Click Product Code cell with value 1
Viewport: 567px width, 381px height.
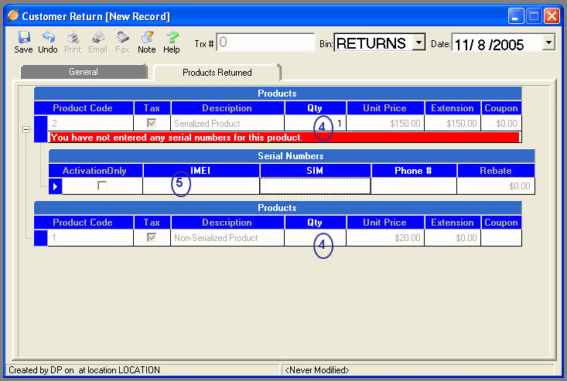click(91, 237)
